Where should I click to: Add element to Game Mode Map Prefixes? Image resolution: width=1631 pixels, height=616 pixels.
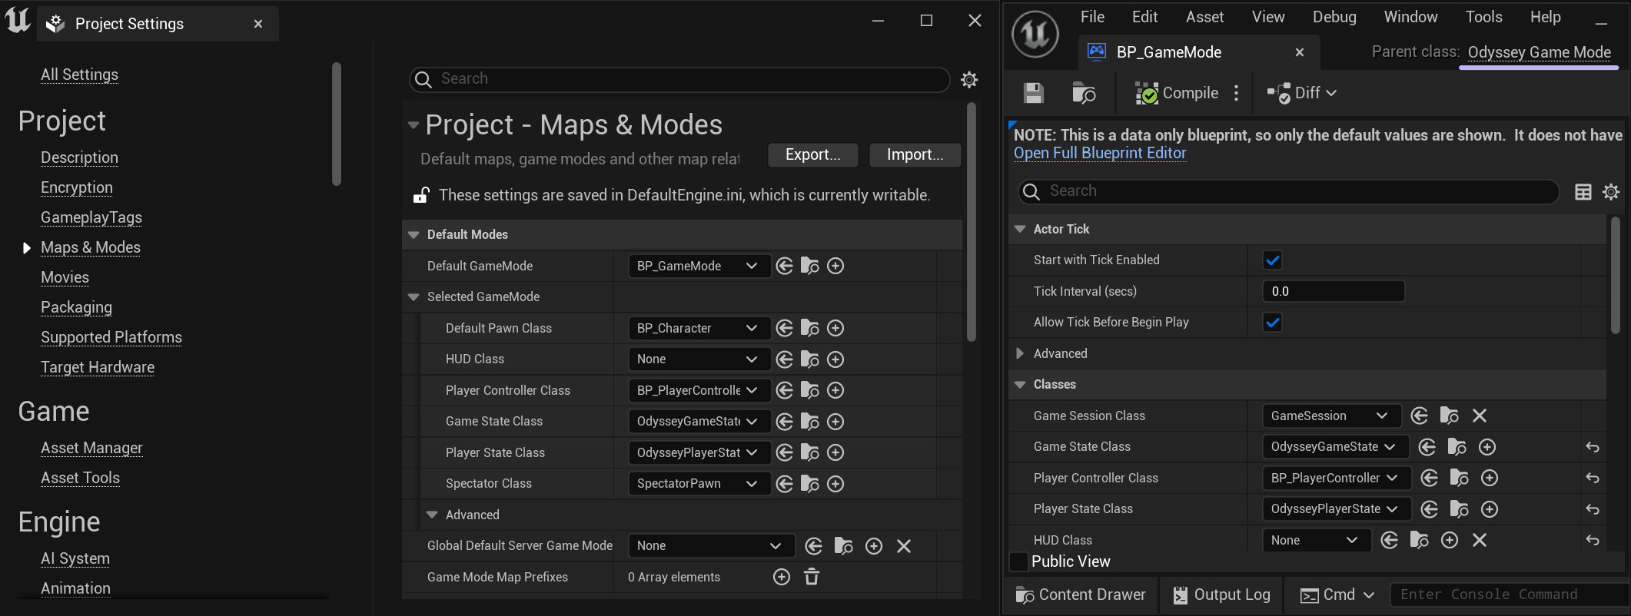pyautogui.click(x=782, y=577)
